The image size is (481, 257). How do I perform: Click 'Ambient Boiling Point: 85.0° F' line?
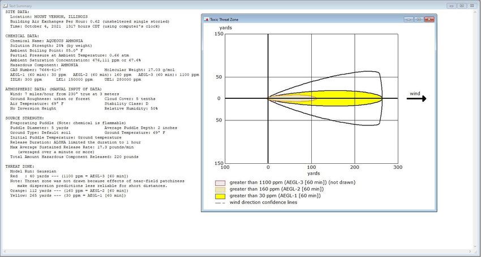(x=46, y=50)
